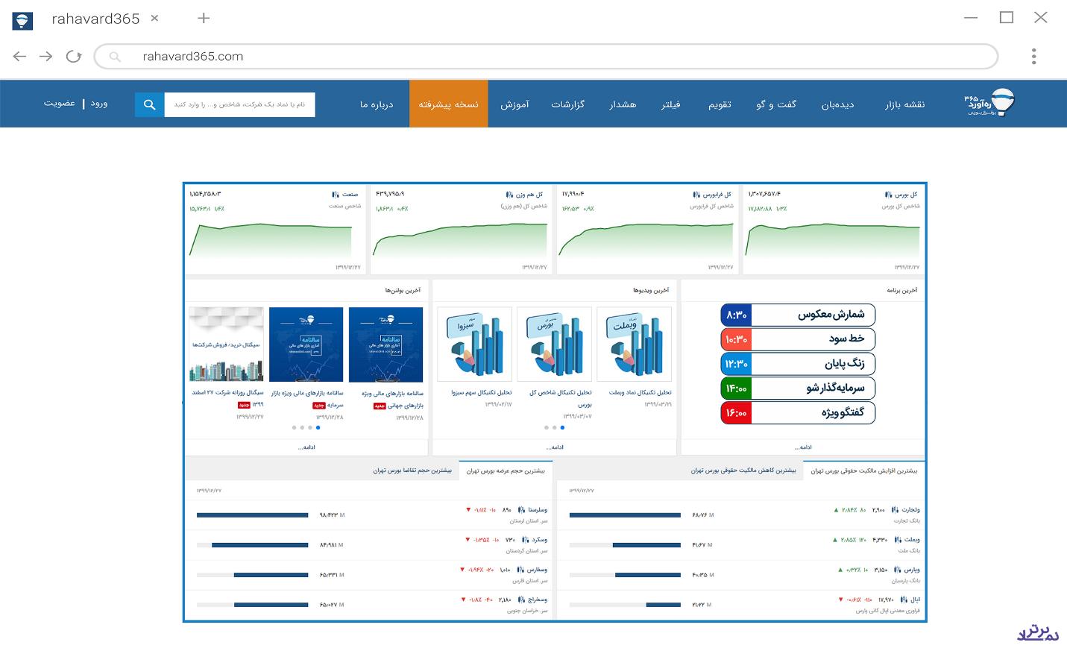Click the عضویت signup link

pyautogui.click(x=60, y=104)
